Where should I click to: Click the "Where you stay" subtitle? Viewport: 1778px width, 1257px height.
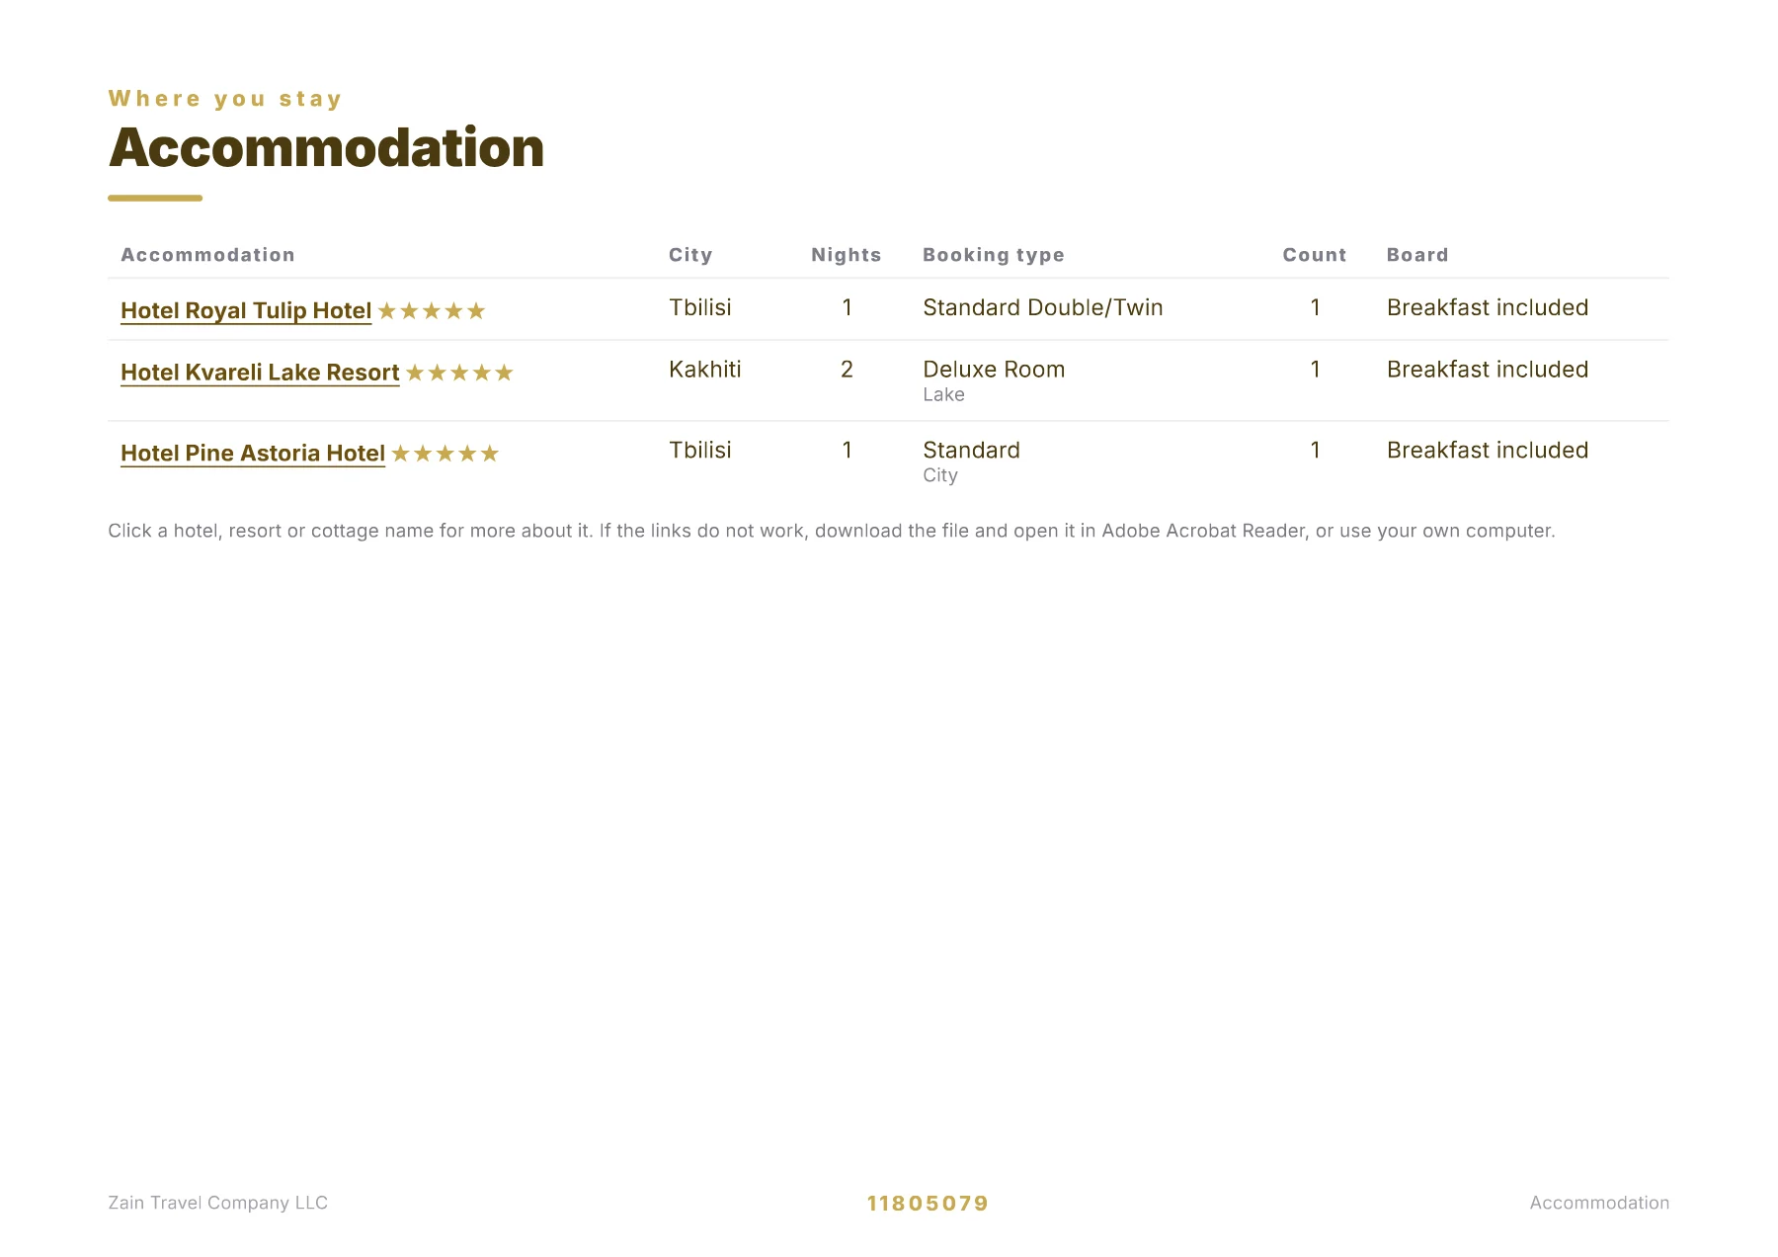coord(225,99)
